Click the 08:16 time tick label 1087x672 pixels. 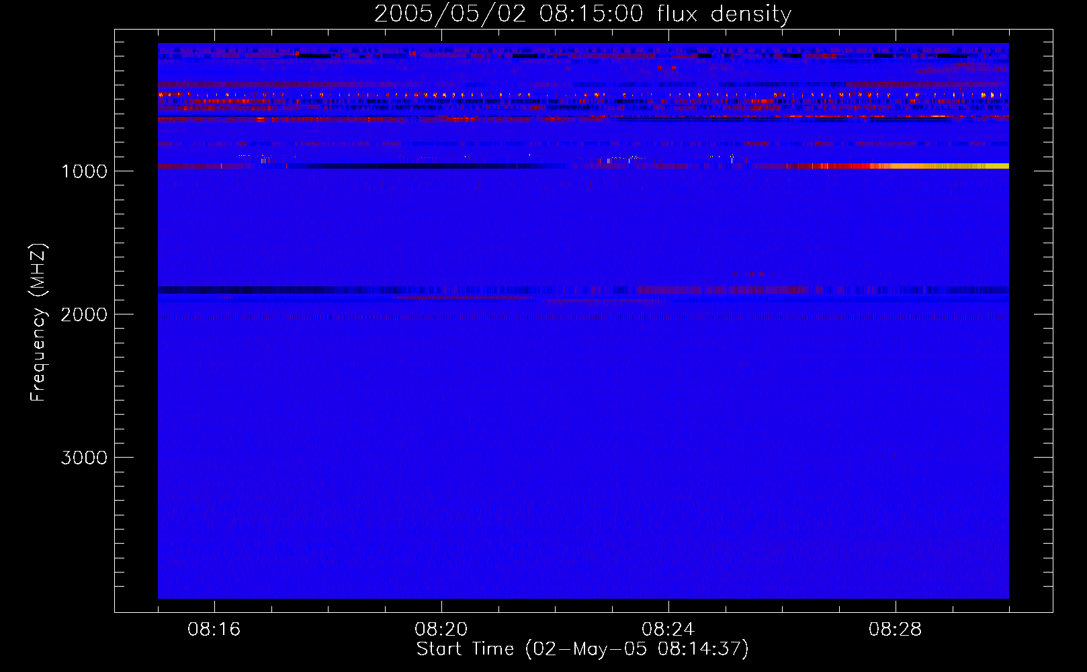coord(214,630)
